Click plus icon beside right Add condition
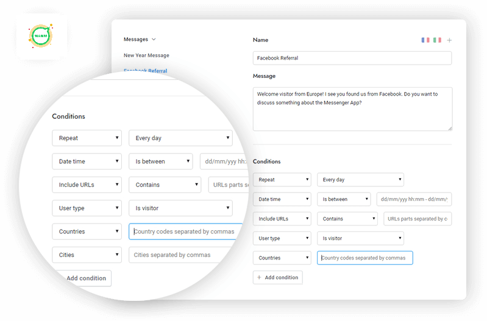The image size is (487, 321). 259,277
